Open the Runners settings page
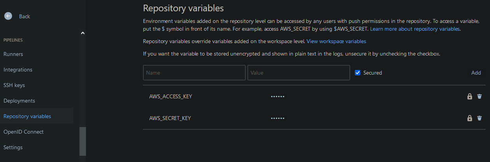 (x=13, y=54)
